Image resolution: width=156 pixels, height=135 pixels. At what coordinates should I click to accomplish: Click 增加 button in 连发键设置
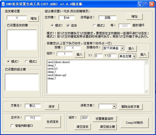(x=34, y=19)
